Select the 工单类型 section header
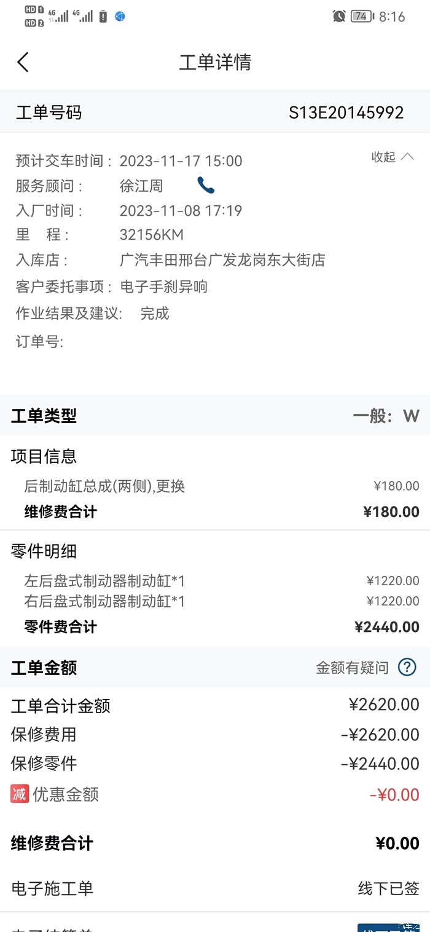The height and width of the screenshot is (932, 430). click(44, 416)
